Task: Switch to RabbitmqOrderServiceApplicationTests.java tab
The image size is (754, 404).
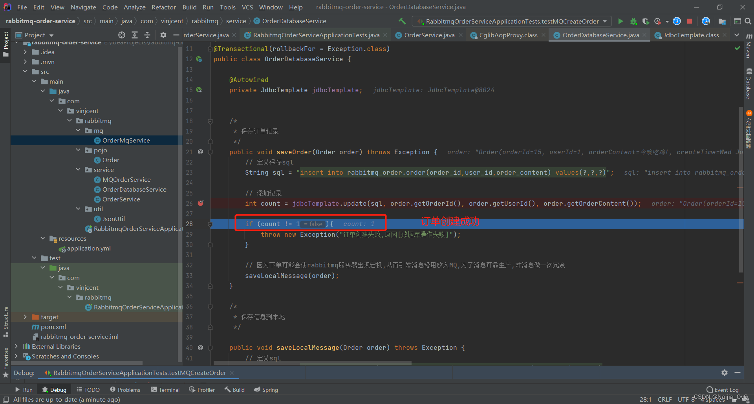Action: click(316, 35)
